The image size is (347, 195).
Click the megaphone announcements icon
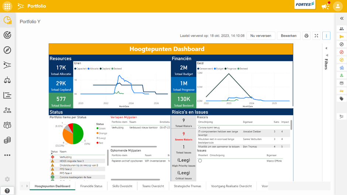pyautogui.click(x=325, y=6)
